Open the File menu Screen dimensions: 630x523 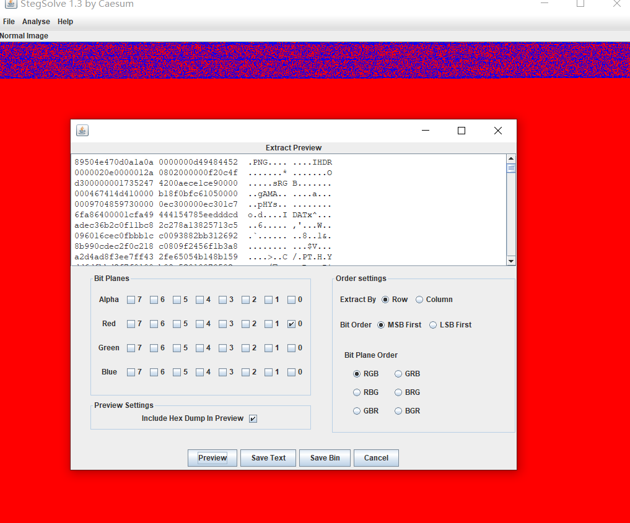pyautogui.click(x=9, y=22)
